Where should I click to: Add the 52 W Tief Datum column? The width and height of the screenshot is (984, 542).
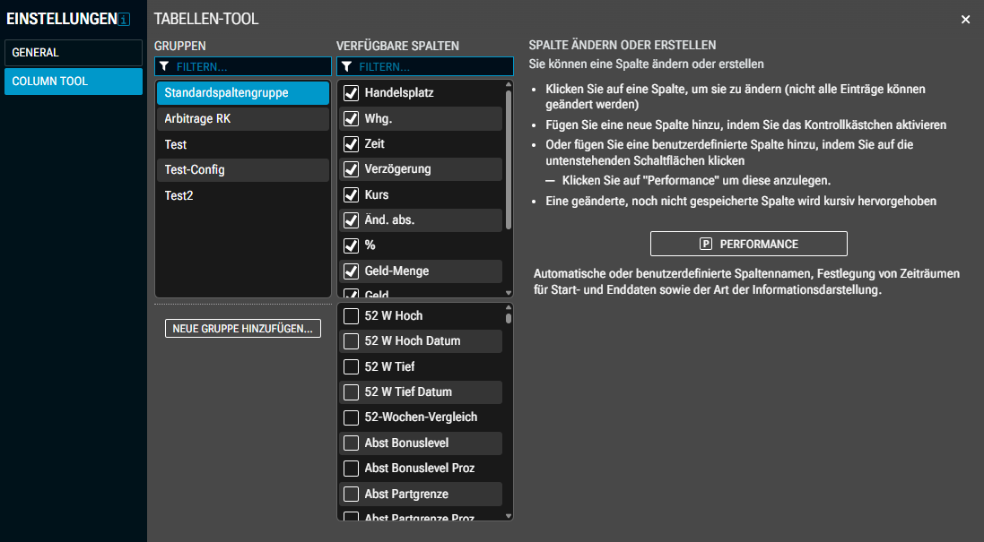coord(352,392)
